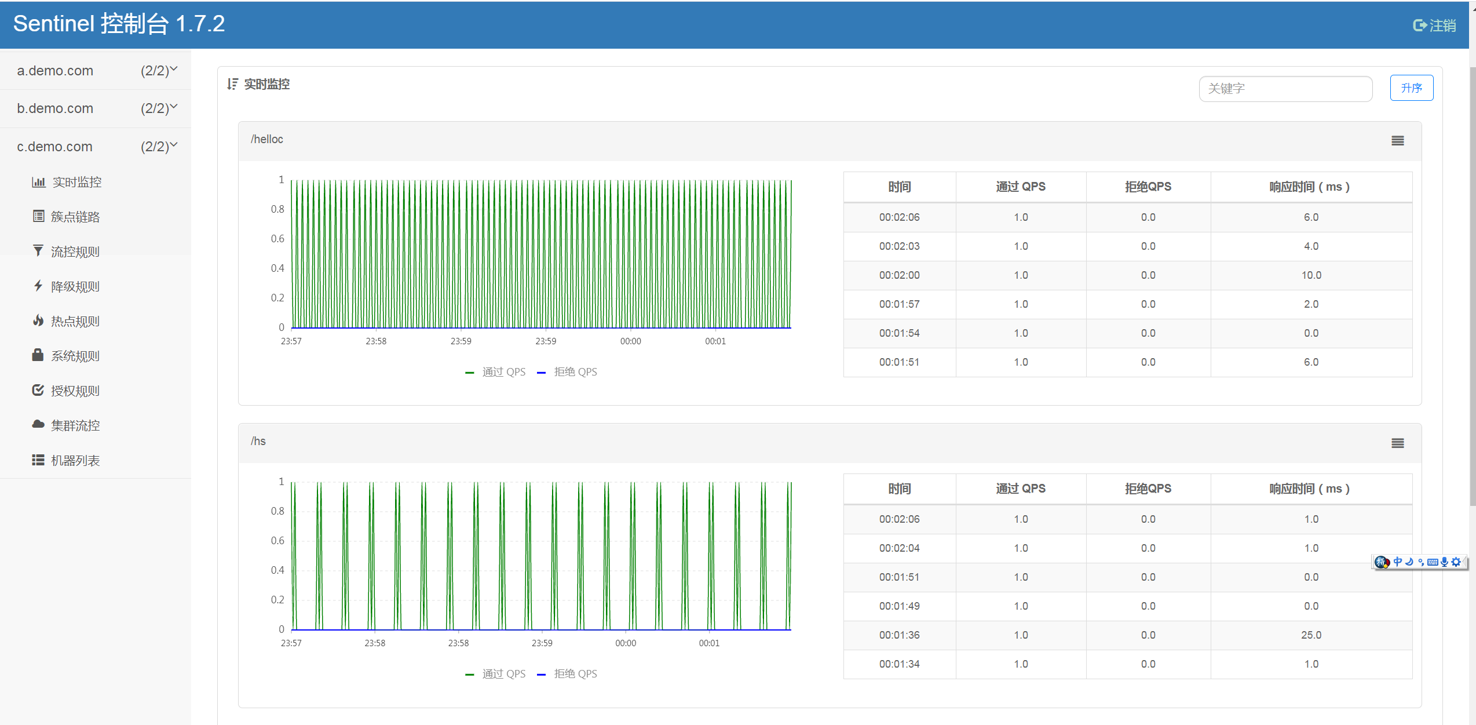
Task: Open the /hs chart hamburger menu
Action: (x=1397, y=443)
